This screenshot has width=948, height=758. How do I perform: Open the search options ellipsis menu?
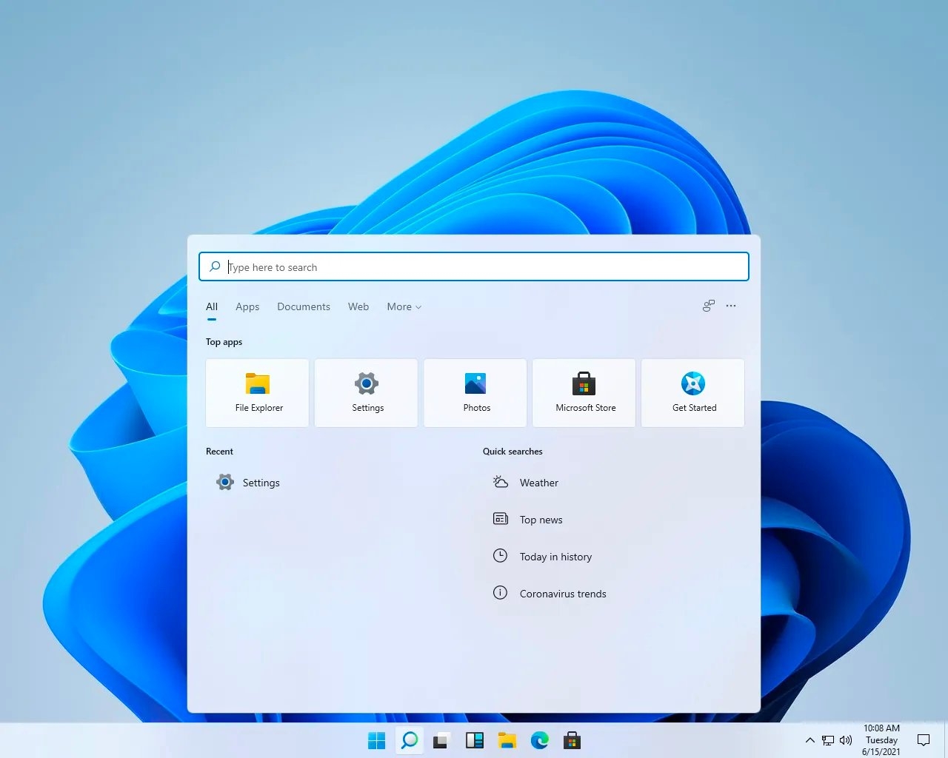pos(731,306)
